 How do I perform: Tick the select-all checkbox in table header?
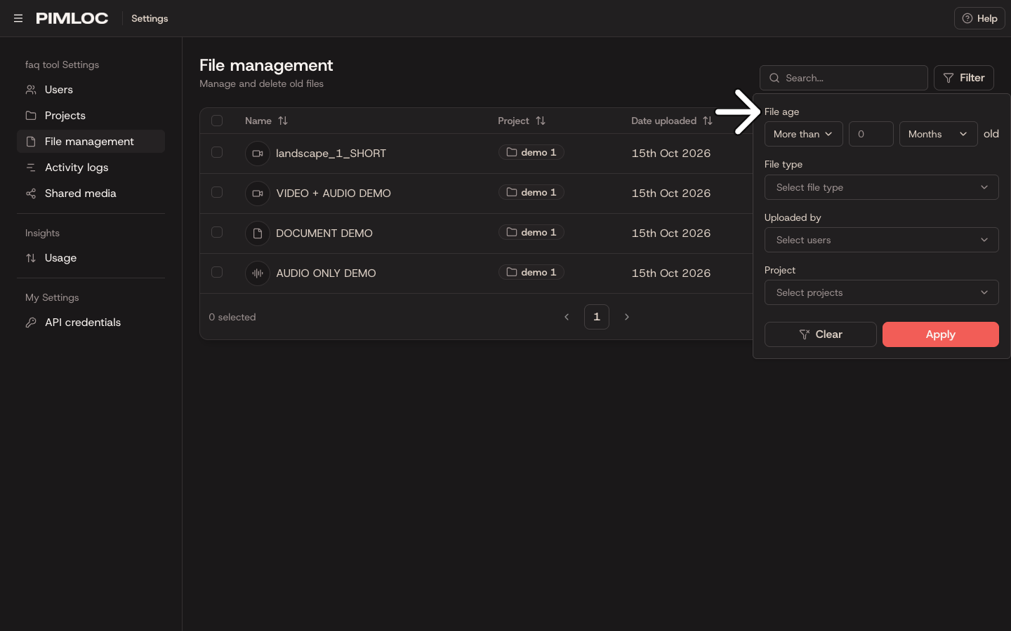217,121
